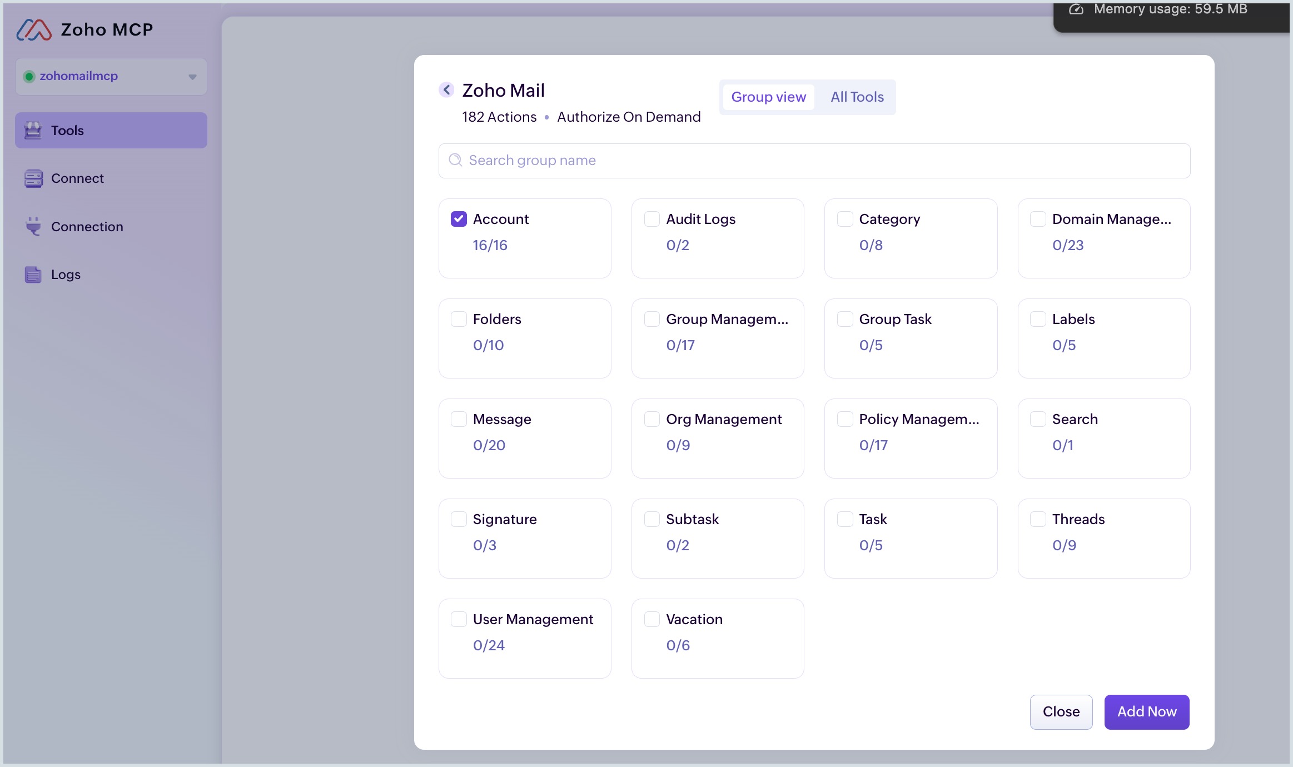1293x767 pixels.
Task: Click the memory usage gauge icon
Action: [1076, 9]
